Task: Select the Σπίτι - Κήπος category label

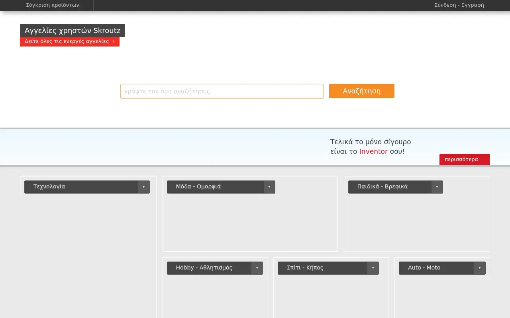Action: 305,268
